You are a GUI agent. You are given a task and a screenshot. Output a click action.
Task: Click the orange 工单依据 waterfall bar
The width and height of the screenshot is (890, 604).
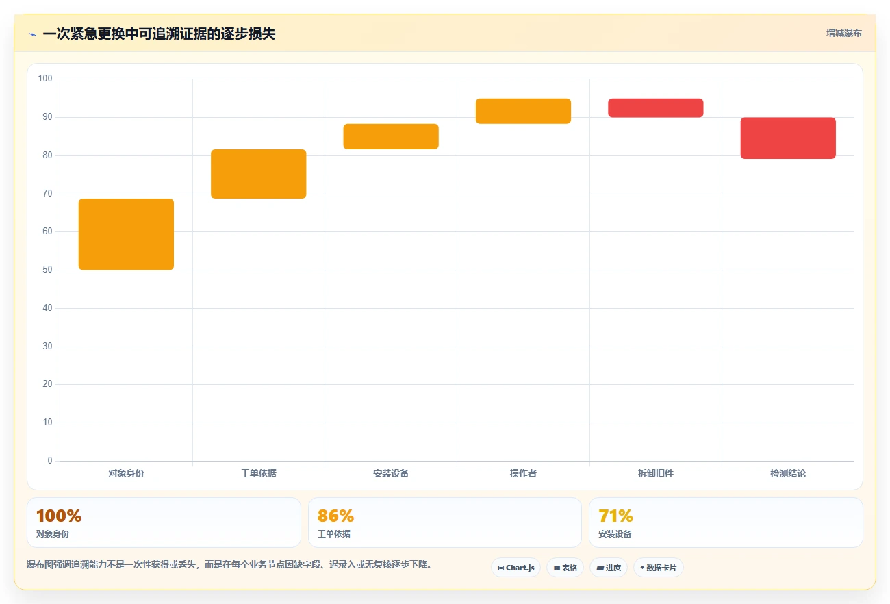259,174
